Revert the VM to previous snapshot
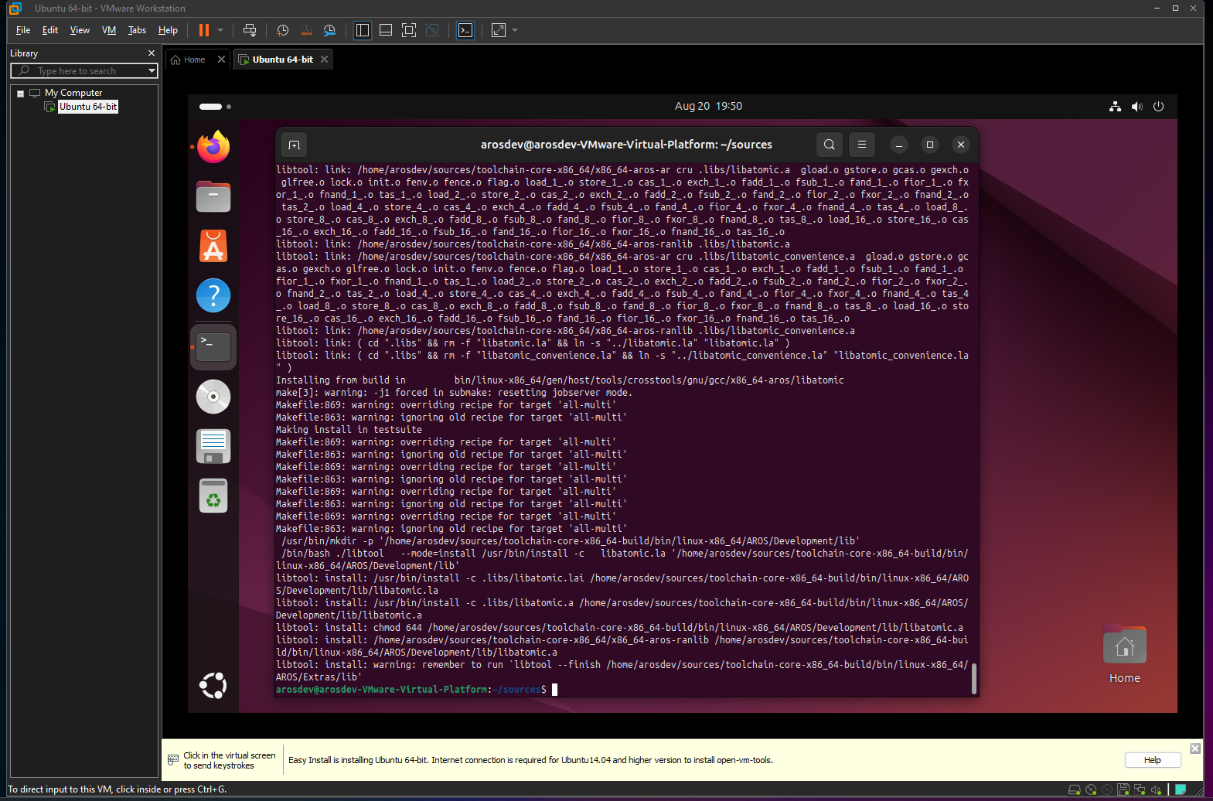 306,30
